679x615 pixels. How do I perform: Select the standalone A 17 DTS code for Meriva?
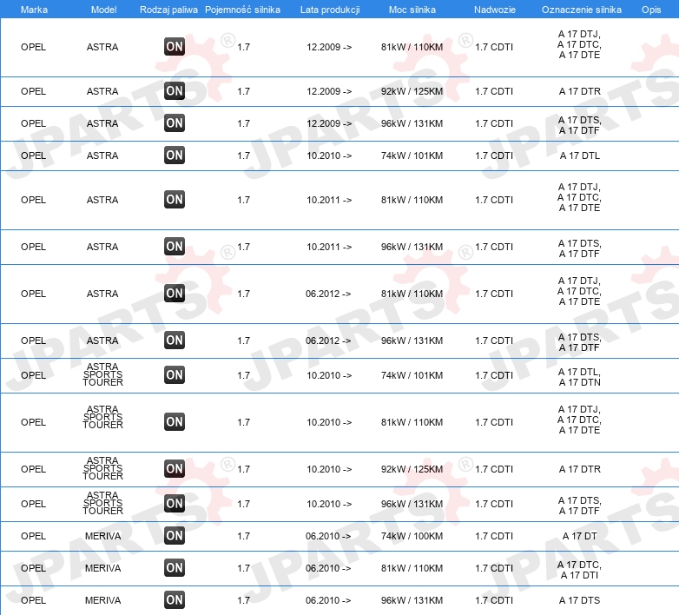point(580,600)
